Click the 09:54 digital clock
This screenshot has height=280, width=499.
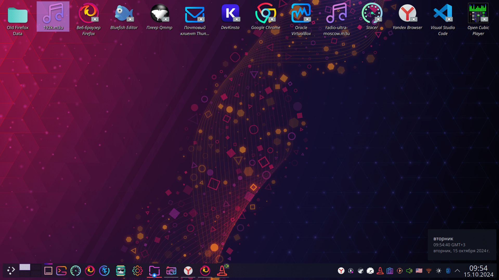[478, 271]
